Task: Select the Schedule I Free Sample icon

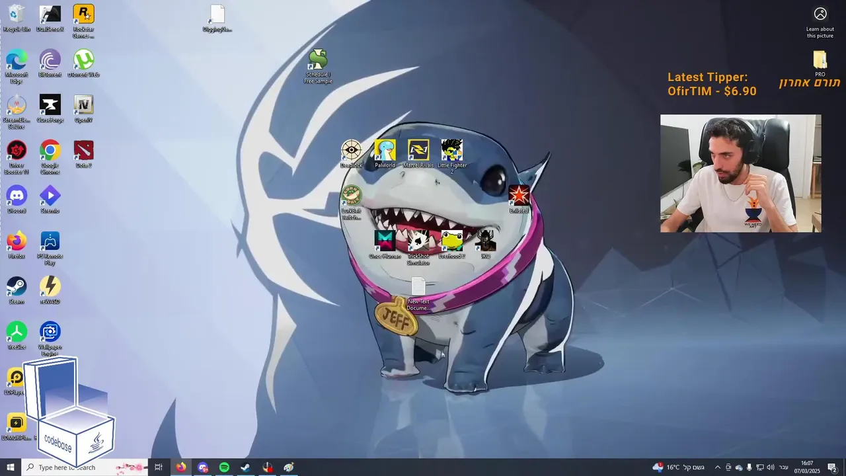Action: pyautogui.click(x=318, y=67)
